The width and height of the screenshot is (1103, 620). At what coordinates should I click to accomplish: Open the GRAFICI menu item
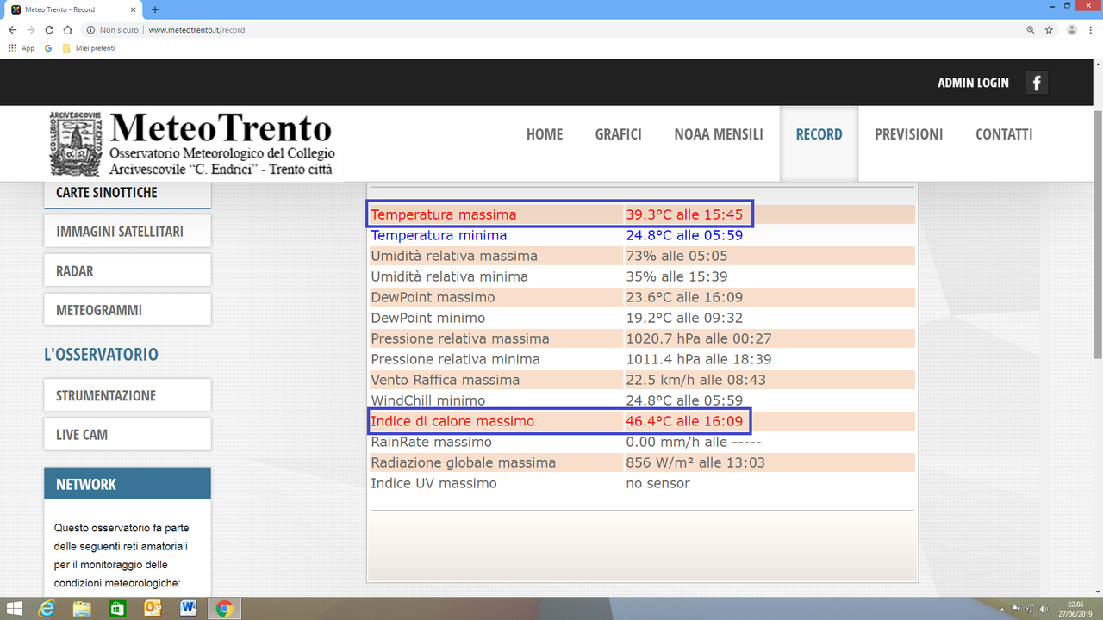click(x=618, y=134)
